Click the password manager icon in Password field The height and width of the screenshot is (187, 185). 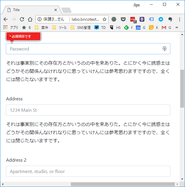point(165,49)
